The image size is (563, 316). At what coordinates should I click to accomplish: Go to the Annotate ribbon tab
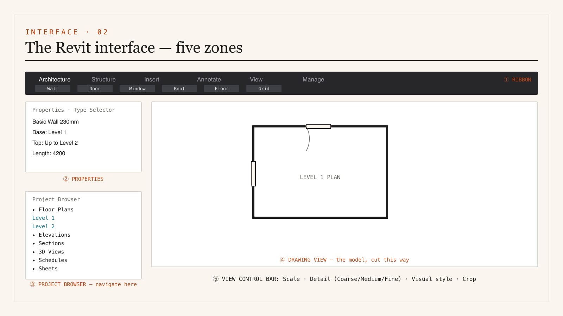click(x=209, y=79)
